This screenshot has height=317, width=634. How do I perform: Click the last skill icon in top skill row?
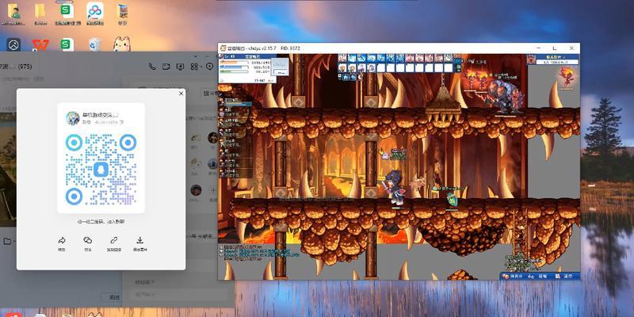click(449, 58)
